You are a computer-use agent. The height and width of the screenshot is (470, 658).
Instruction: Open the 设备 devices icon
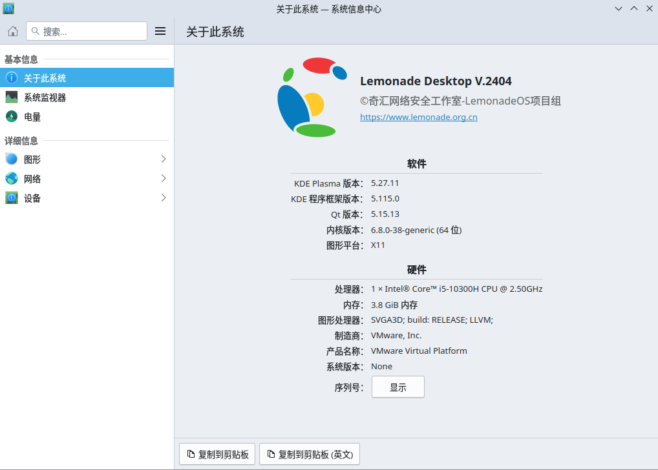(x=12, y=198)
